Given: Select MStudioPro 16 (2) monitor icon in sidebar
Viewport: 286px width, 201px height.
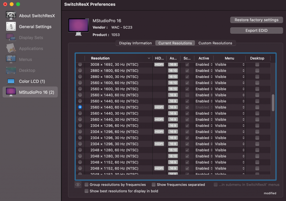Looking at the screenshot, I should 11,92.
